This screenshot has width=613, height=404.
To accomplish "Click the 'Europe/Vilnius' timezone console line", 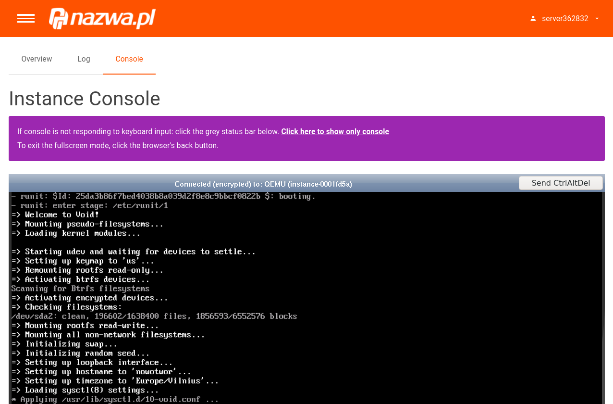I will pos(115,381).
